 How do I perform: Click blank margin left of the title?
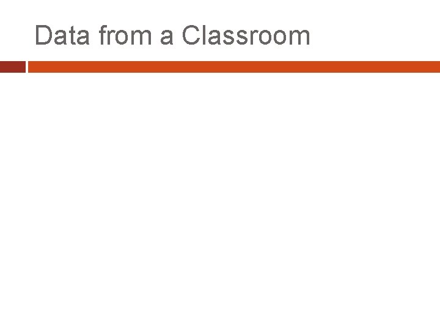pos(15,35)
